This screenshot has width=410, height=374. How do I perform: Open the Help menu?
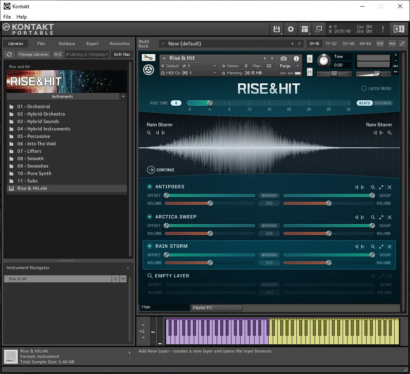tap(22, 17)
